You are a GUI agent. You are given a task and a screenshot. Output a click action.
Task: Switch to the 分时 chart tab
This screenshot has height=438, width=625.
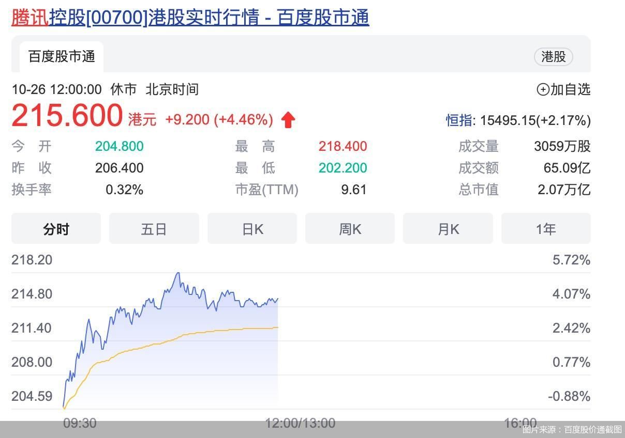click(x=56, y=228)
